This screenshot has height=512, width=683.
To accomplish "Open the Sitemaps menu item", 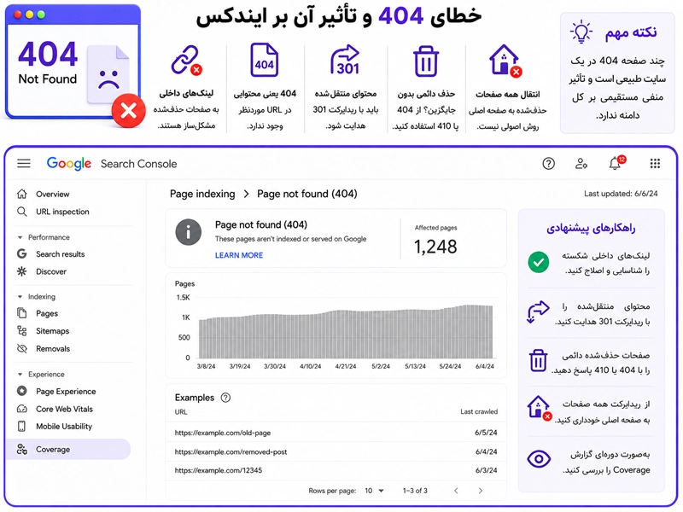I will (52, 331).
